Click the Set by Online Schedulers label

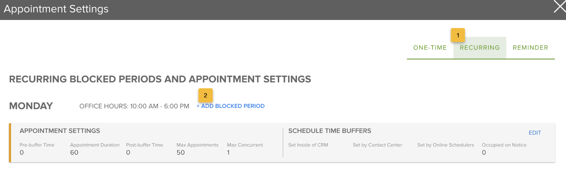tap(445, 145)
